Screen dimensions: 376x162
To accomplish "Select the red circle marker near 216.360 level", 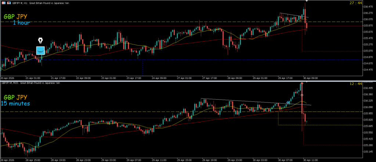I will pos(302,96).
